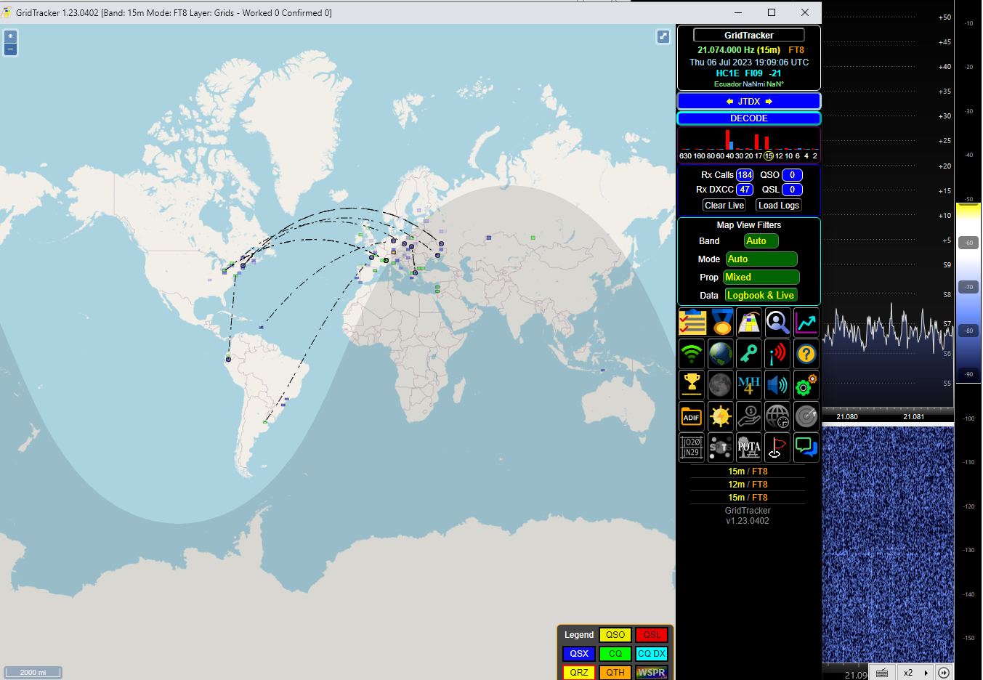Toggle the speaker audio alerts icon

click(777, 384)
